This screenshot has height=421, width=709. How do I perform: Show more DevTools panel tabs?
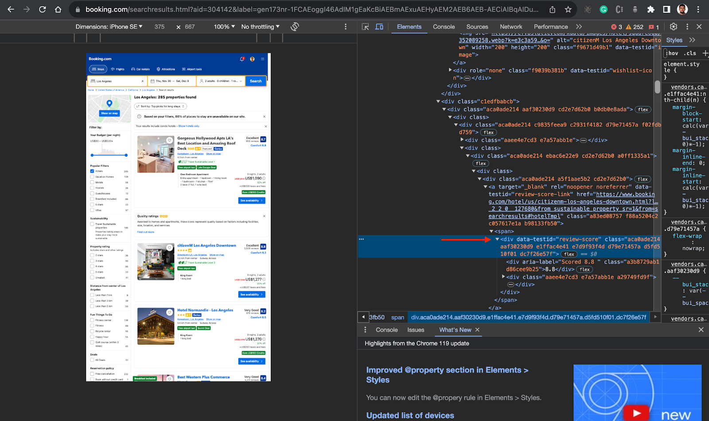click(579, 27)
